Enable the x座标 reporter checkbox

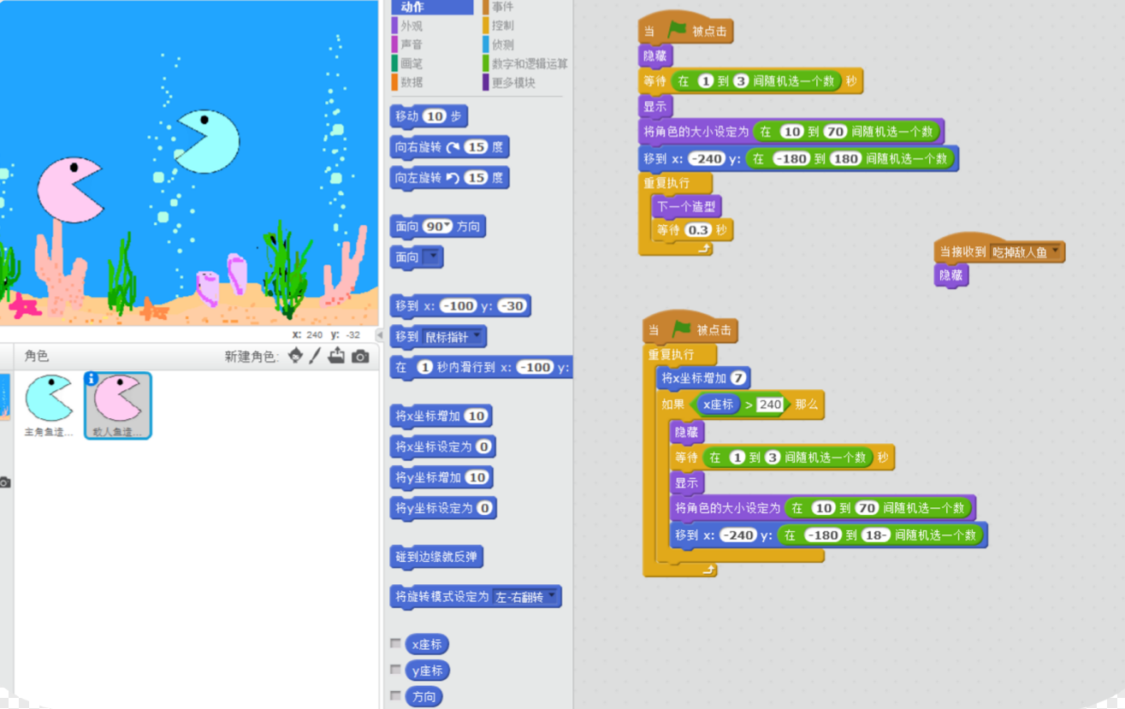click(395, 644)
